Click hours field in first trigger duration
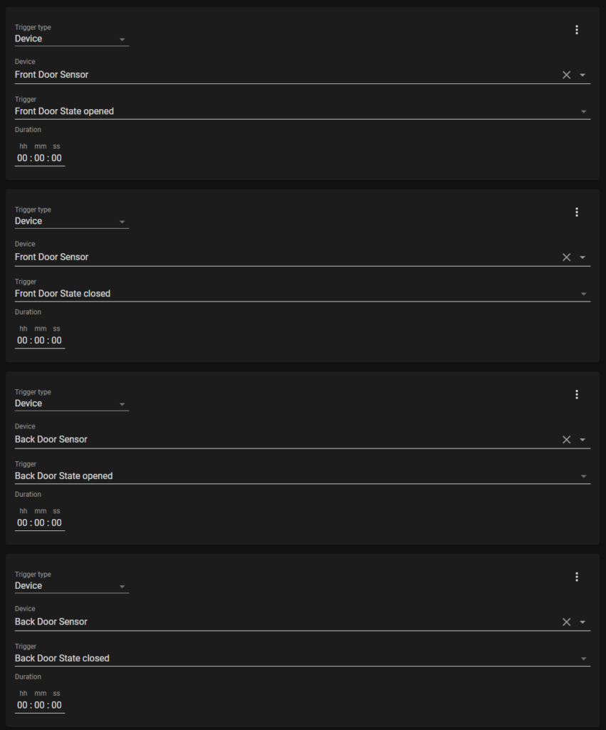The height and width of the screenshot is (730, 606). tap(22, 158)
